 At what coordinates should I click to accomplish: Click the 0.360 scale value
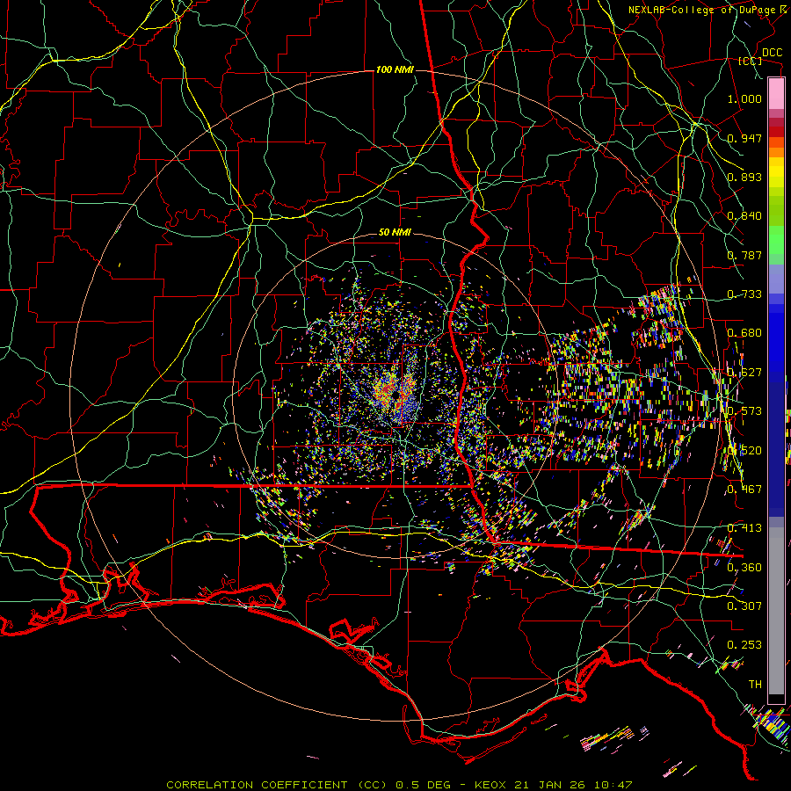click(744, 567)
